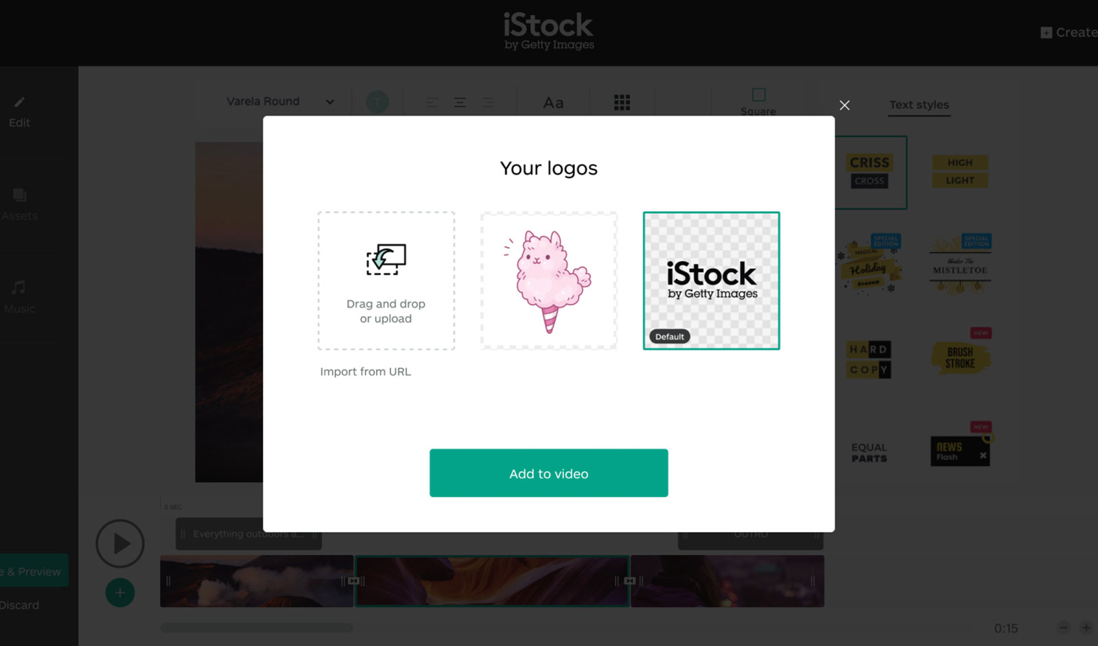This screenshot has width=1098, height=646.
Task: Click the green plus add scene button
Action: tap(120, 593)
